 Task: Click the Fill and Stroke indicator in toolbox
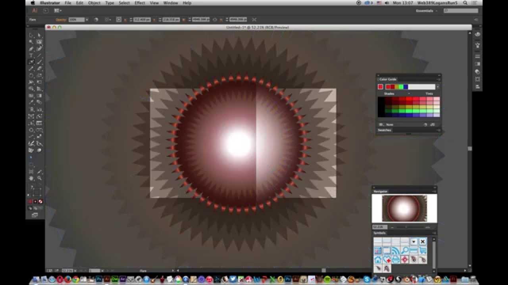coord(35,192)
